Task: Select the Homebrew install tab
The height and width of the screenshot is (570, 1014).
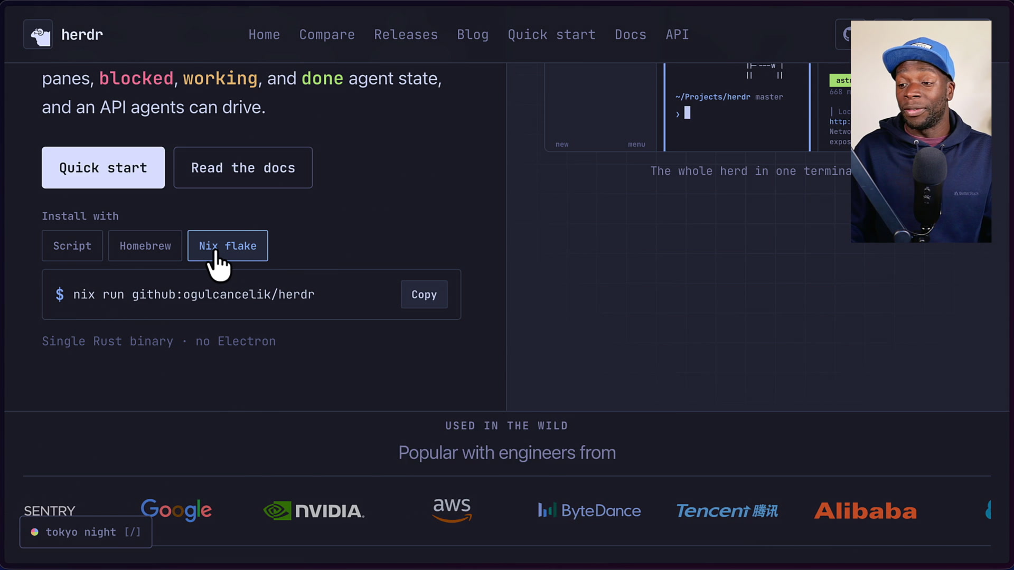Action: [x=145, y=246]
